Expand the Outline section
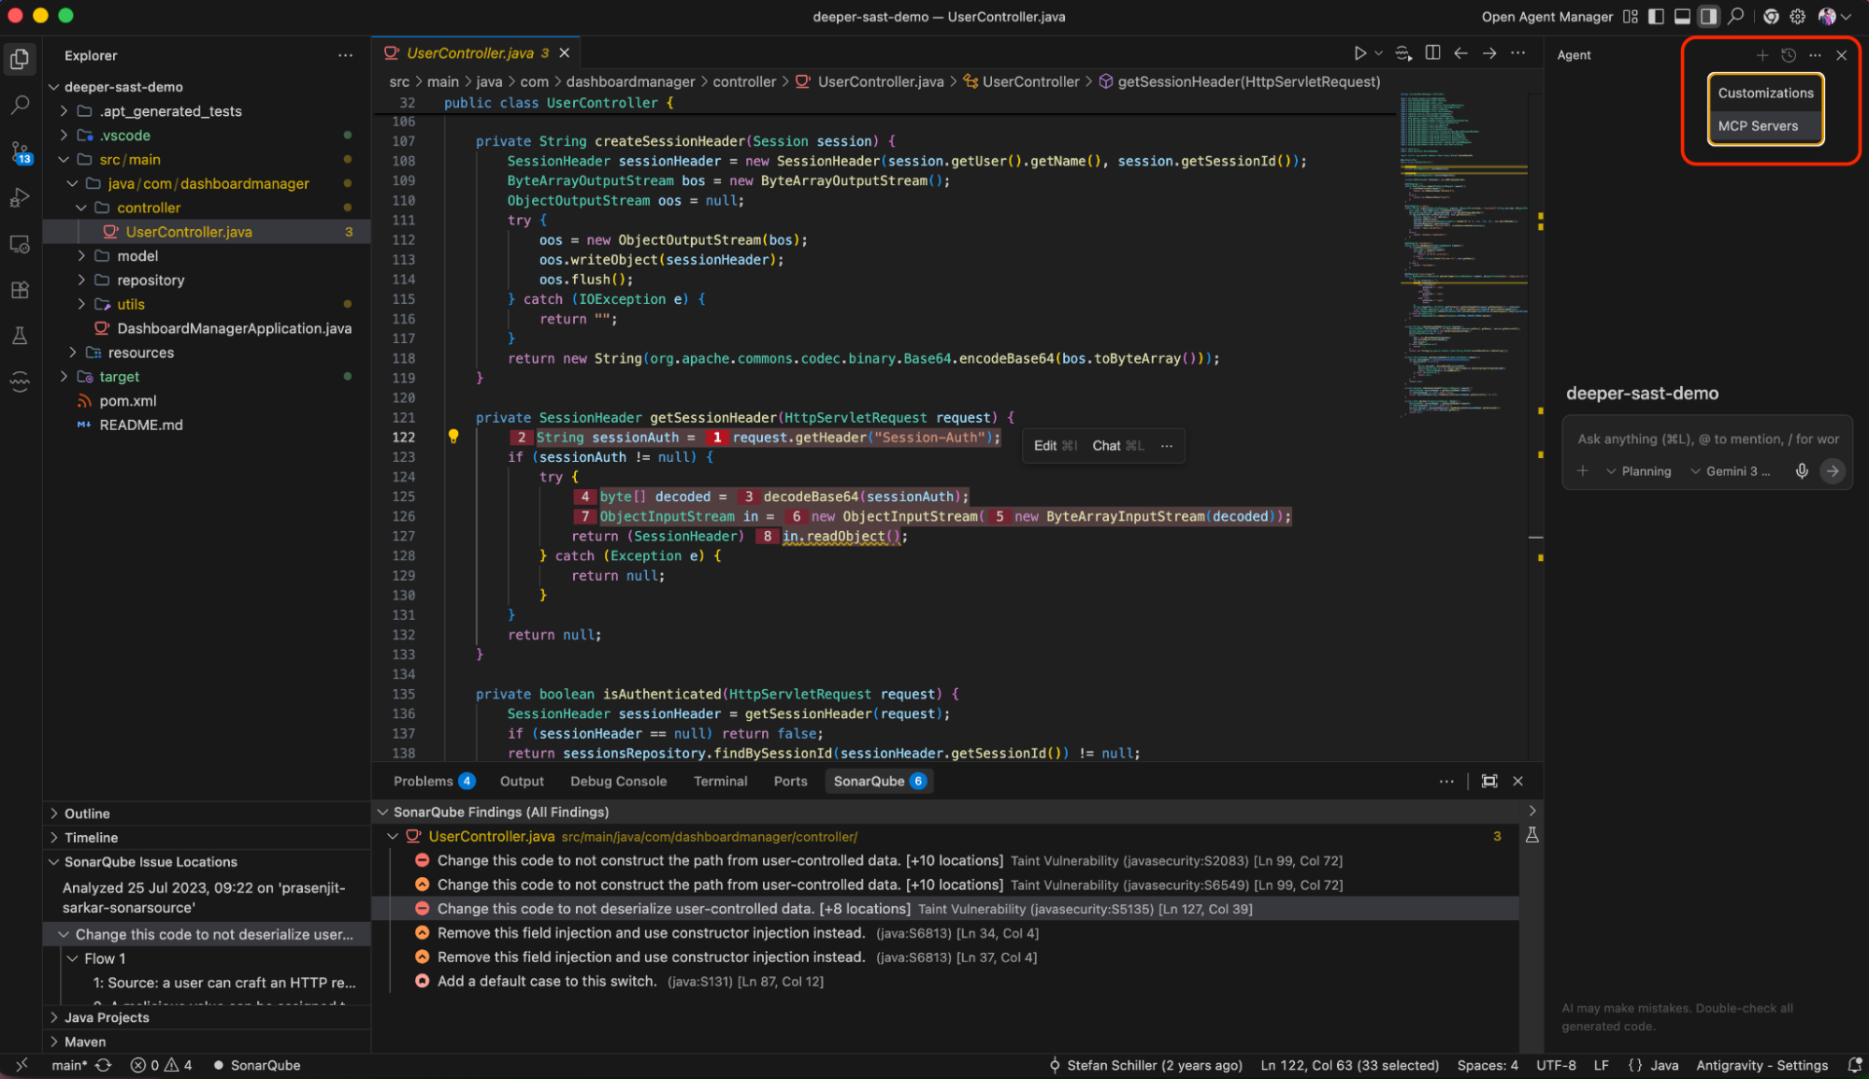The image size is (1869, 1079). point(86,813)
